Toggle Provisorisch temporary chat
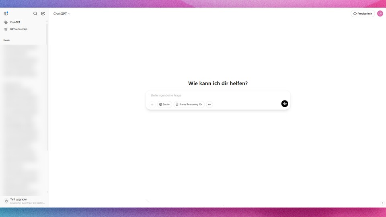 (x=363, y=14)
